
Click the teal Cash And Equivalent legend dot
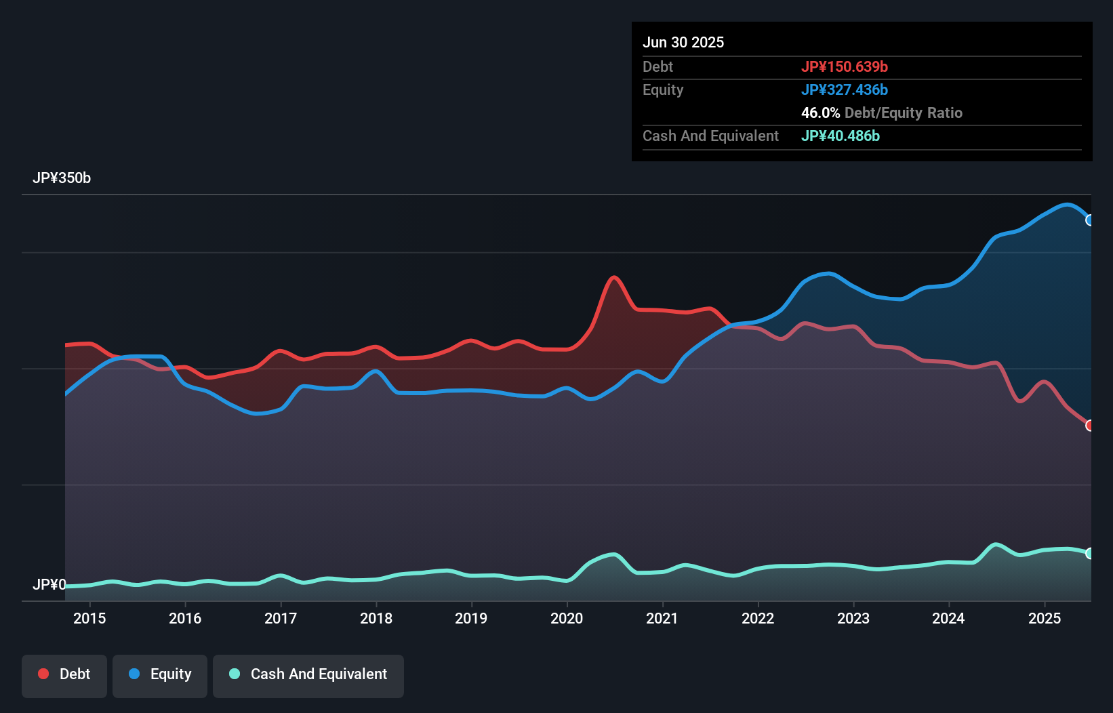point(234,674)
